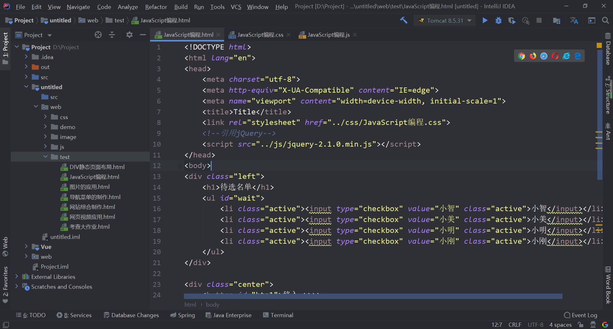Viewport: 613px width, 329px height.
Task: Open the Terminal tool window
Action: 278,315
